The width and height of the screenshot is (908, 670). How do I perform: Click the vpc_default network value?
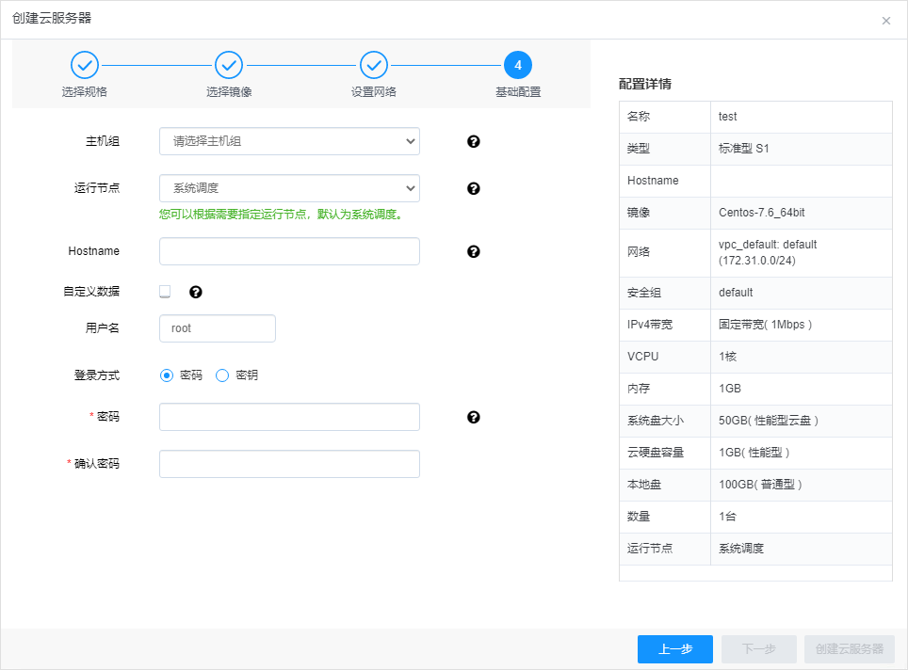coord(768,252)
